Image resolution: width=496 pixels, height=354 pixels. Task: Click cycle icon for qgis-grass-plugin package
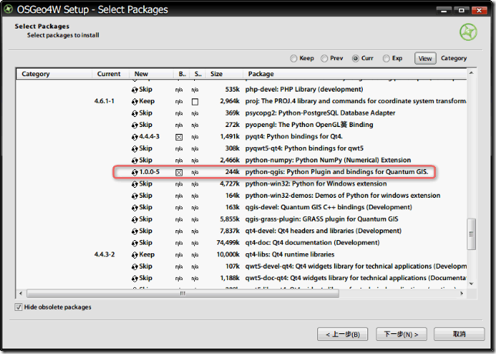[x=135, y=219]
